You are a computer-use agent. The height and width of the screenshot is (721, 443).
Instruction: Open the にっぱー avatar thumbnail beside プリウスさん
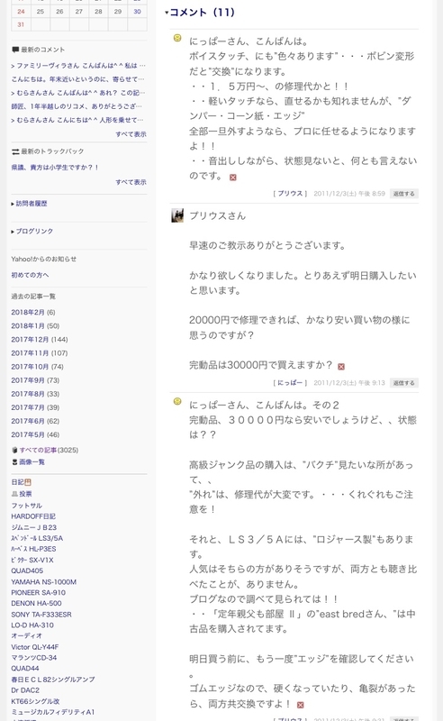(177, 215)
